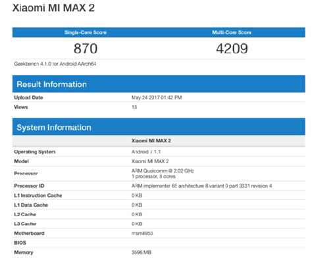Click the Model value Xiaomi MI MAX 2
Image resolution: width=312 pixels, height=260 pixels.
tap(150, 161)
